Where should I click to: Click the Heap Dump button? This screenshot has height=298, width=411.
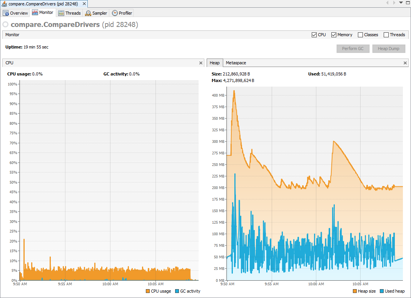389,48
